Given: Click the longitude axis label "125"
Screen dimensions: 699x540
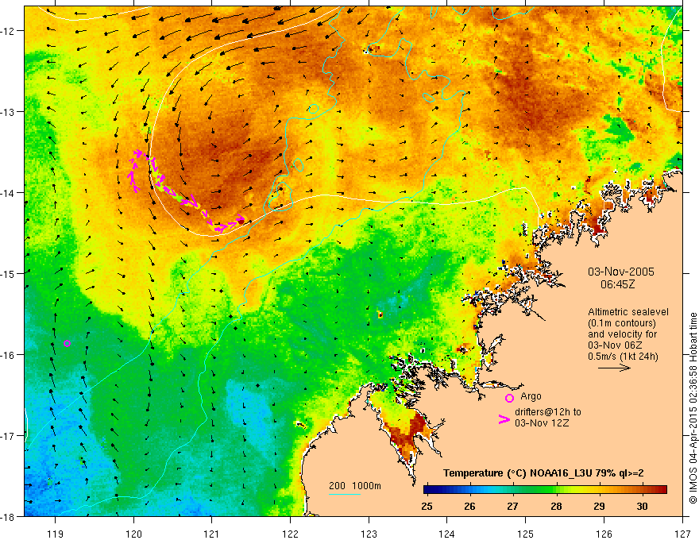Looking at the screenshot, I should click(x=526, y=534).
